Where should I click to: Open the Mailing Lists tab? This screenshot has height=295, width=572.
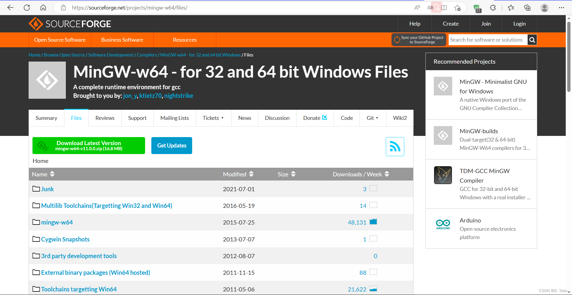(175, 118)
